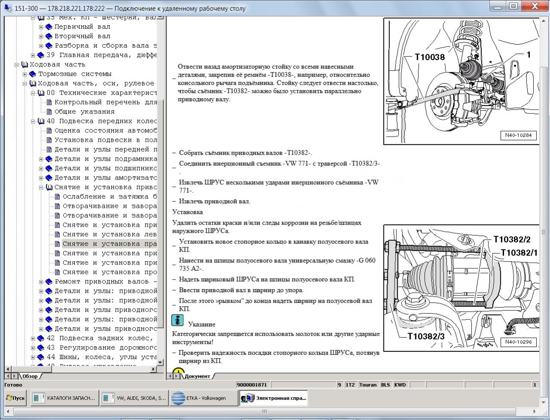Screen dimensions: 550x420
Task: Click the remote desktop icon in title bar
Action: (x=8, y=8)
